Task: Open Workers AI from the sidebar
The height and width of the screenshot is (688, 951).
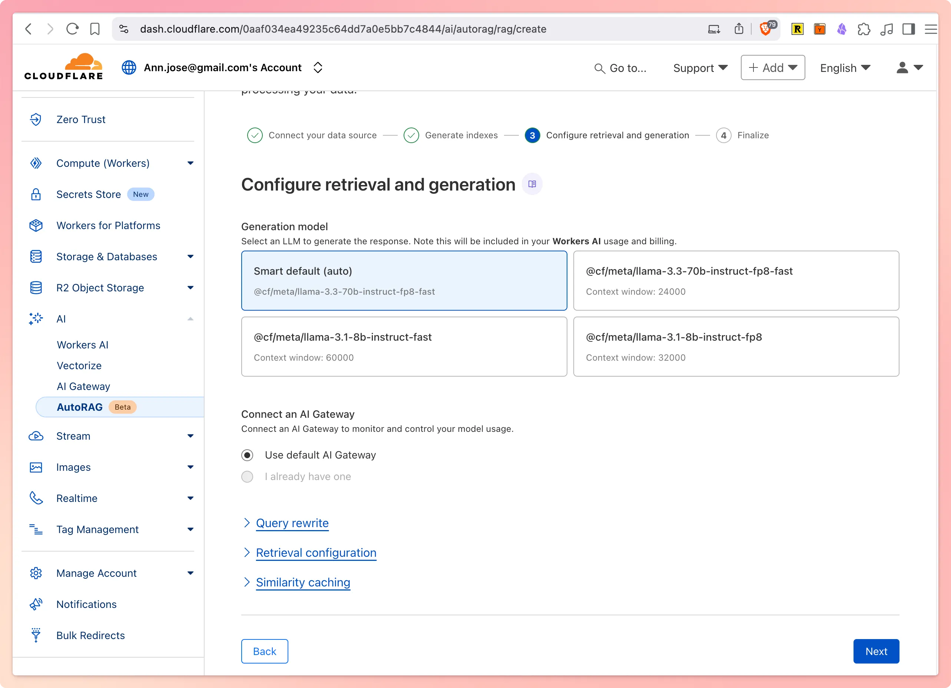Action: point(83,344)
